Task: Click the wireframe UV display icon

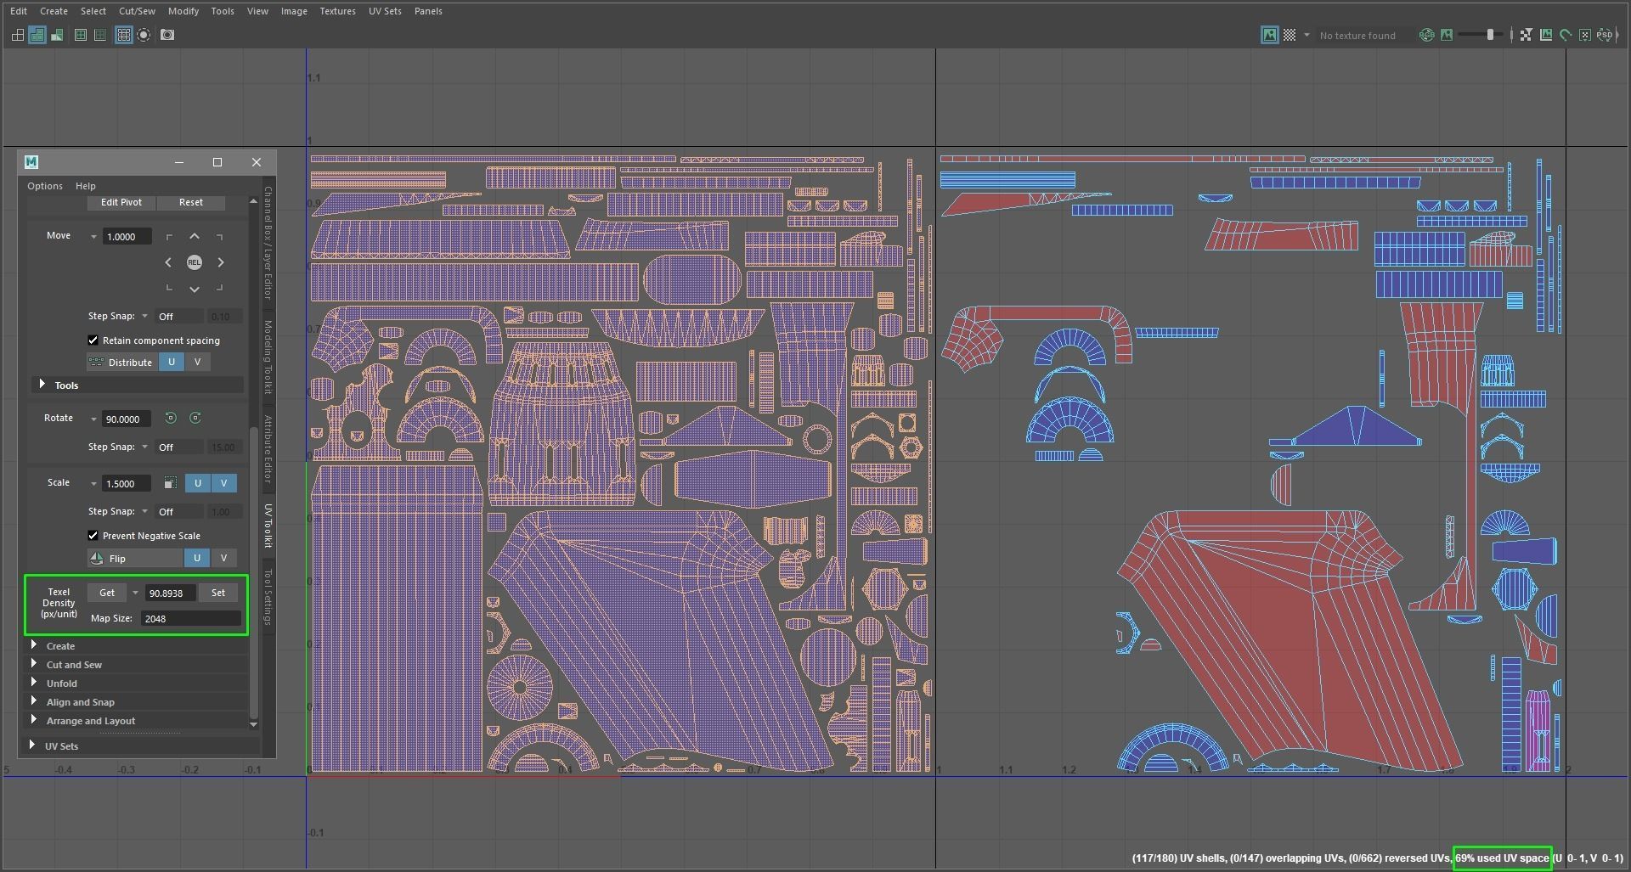Action: tap(18, 35)
